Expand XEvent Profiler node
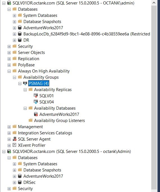Image resolution: width=160 pixels, height=192 pixels. [x=9, y=145]
